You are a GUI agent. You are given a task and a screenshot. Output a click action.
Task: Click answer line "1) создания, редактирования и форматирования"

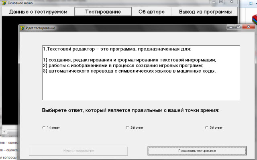130,60
